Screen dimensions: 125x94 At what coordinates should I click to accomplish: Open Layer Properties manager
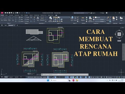click(x=51, y=19)
